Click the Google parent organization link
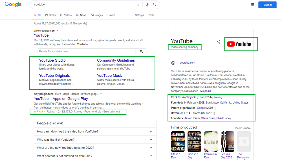Viewport: 282px width, 160px height. 201,108
